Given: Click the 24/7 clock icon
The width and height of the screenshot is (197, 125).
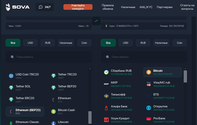Looking at the screenshot, I should pyautogui.click(x=41, y=7).
